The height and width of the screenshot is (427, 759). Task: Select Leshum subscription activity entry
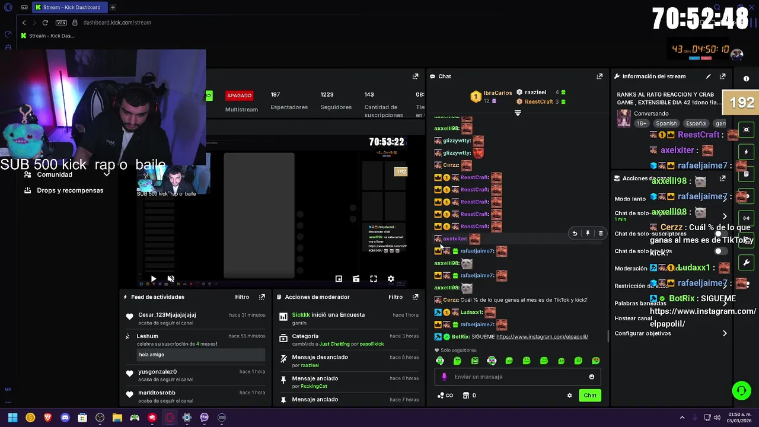(194, 345)
